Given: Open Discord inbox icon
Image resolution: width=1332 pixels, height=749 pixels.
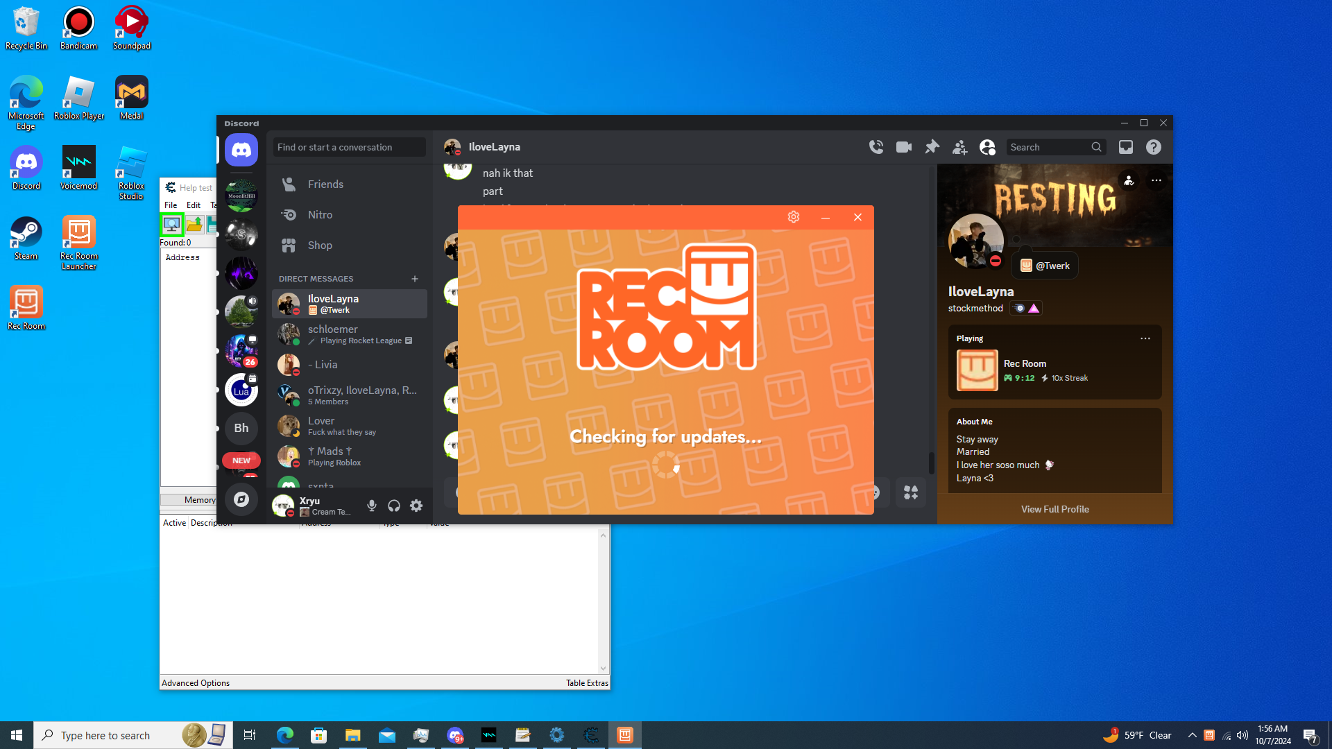Looking at the screenshot, I should [x=1125, y=147].
